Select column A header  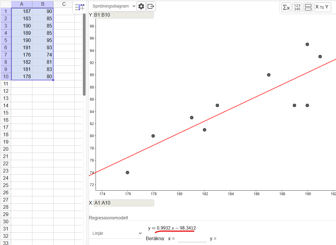[21, 4]
